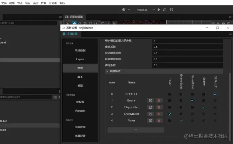
Task: Switch to the 场景编辑器 tab
Action: 74,17
